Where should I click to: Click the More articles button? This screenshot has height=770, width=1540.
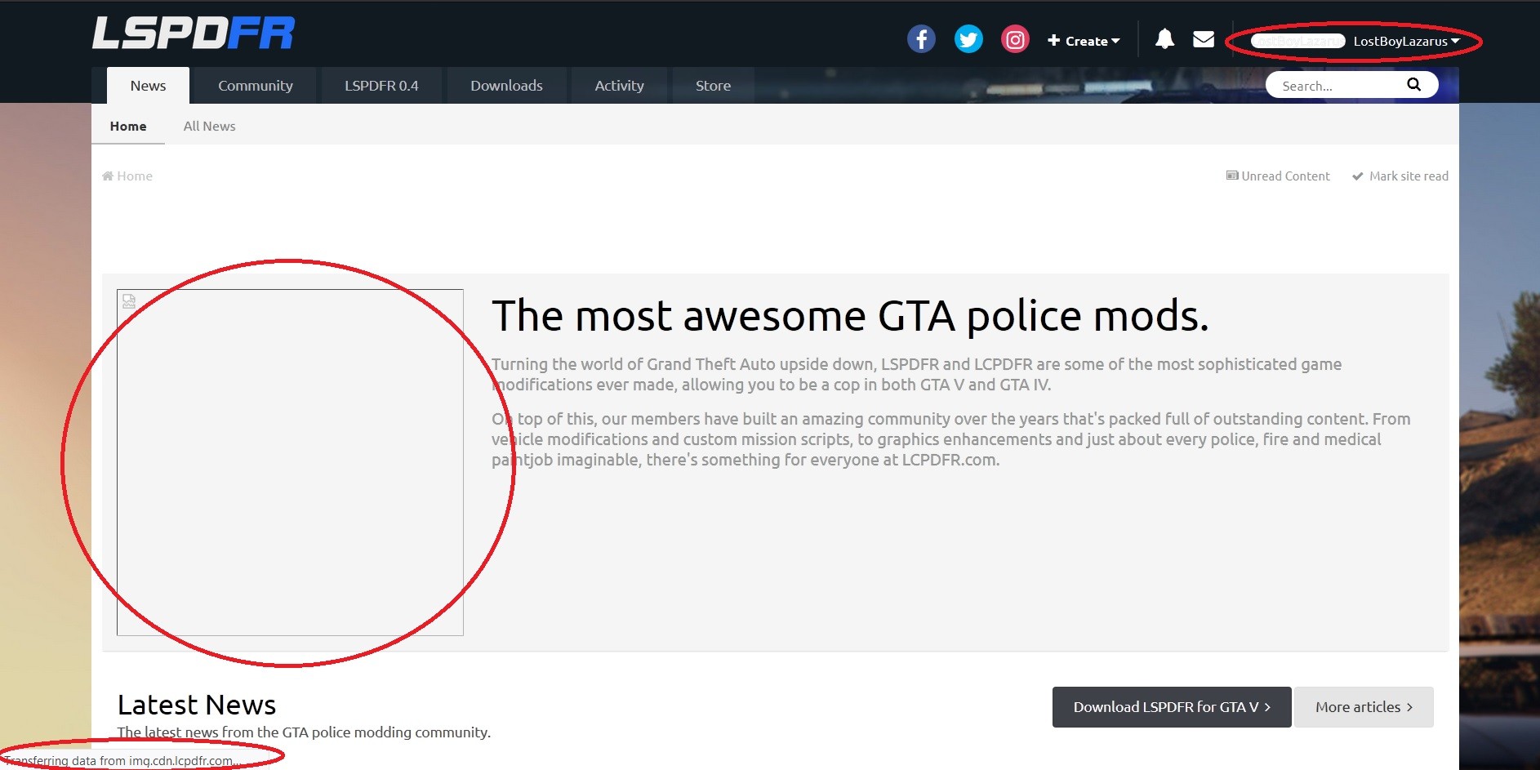pyautogui.click(x=1364, y=707)
